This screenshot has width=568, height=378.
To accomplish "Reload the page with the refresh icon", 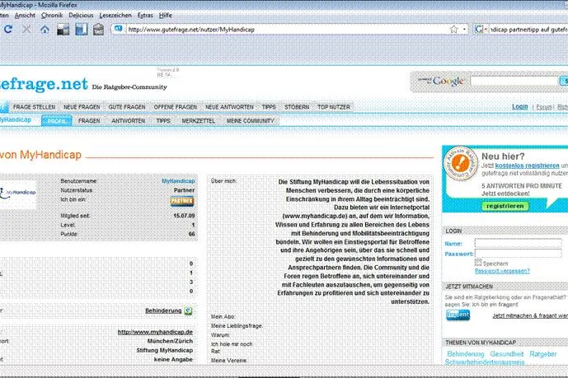I will [x=8, y=30].
